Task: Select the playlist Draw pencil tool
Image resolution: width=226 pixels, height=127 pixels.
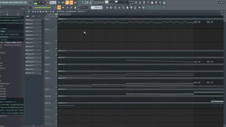Action: (x=33, y=12)
